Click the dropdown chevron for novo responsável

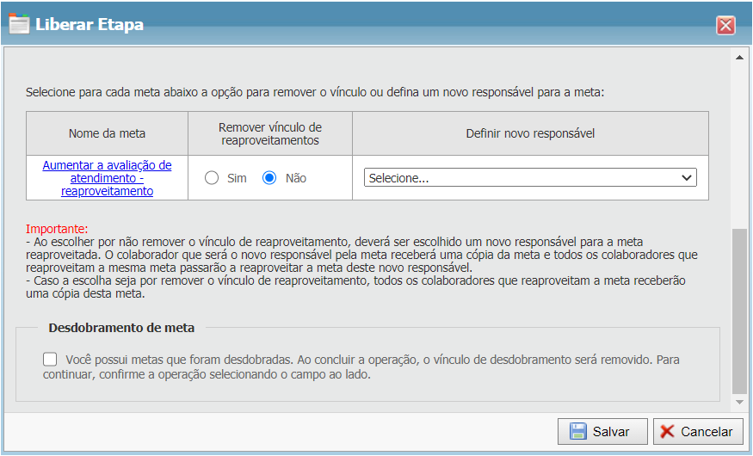click(x=687, y=178)
